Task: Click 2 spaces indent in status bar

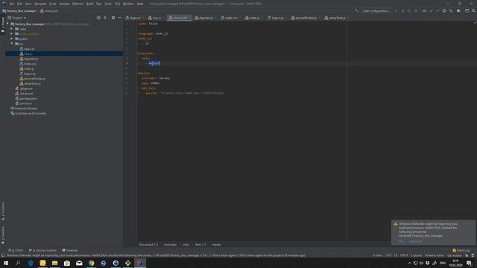Action: [x=416, y=255]
